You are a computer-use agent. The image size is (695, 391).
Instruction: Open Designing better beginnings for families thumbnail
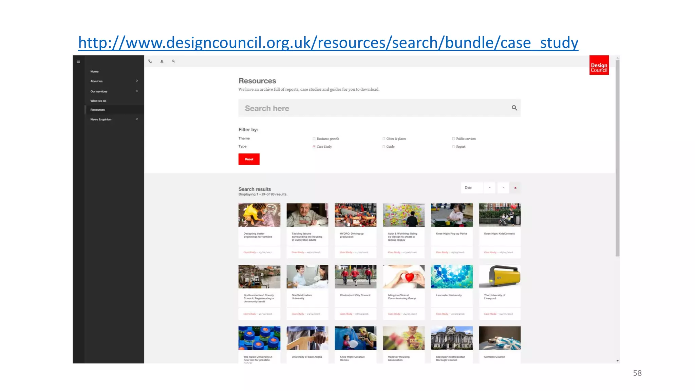pyautogui.click(x=259, y=215)
